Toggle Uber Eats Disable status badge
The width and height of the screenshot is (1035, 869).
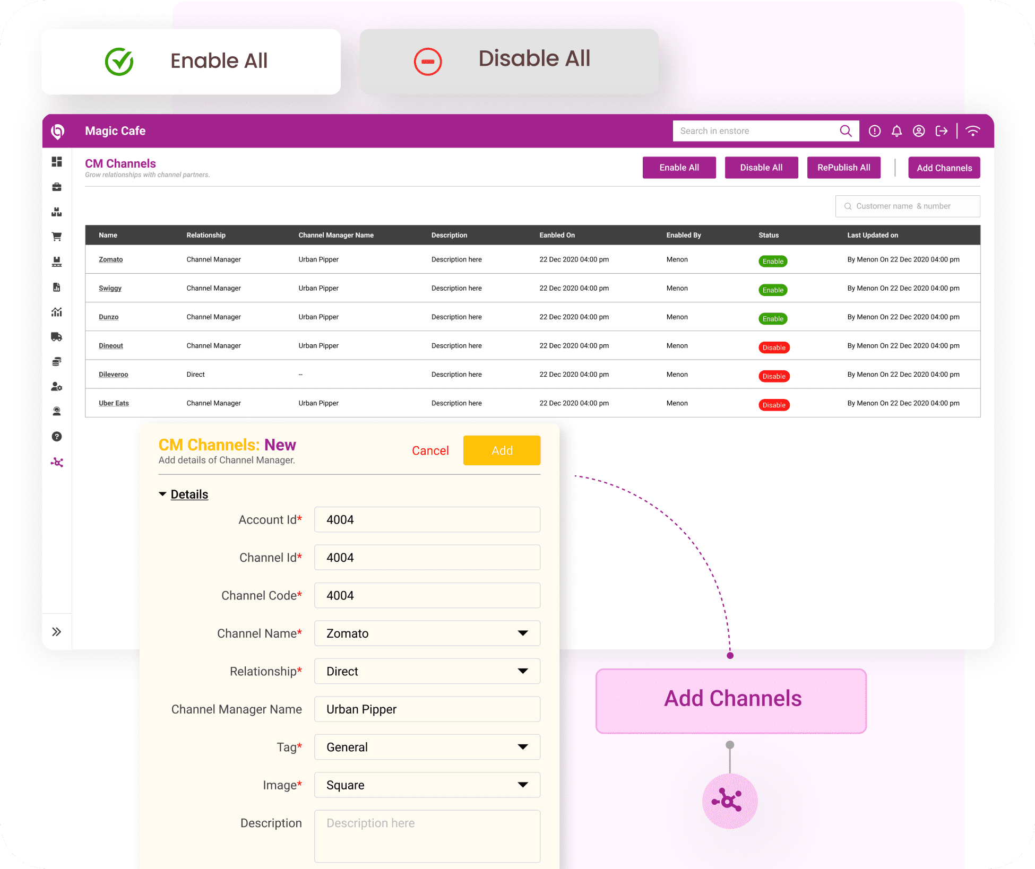tap(774, 405)
